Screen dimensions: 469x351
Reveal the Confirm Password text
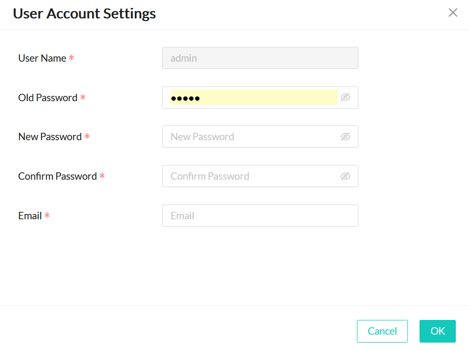point(345,176)
